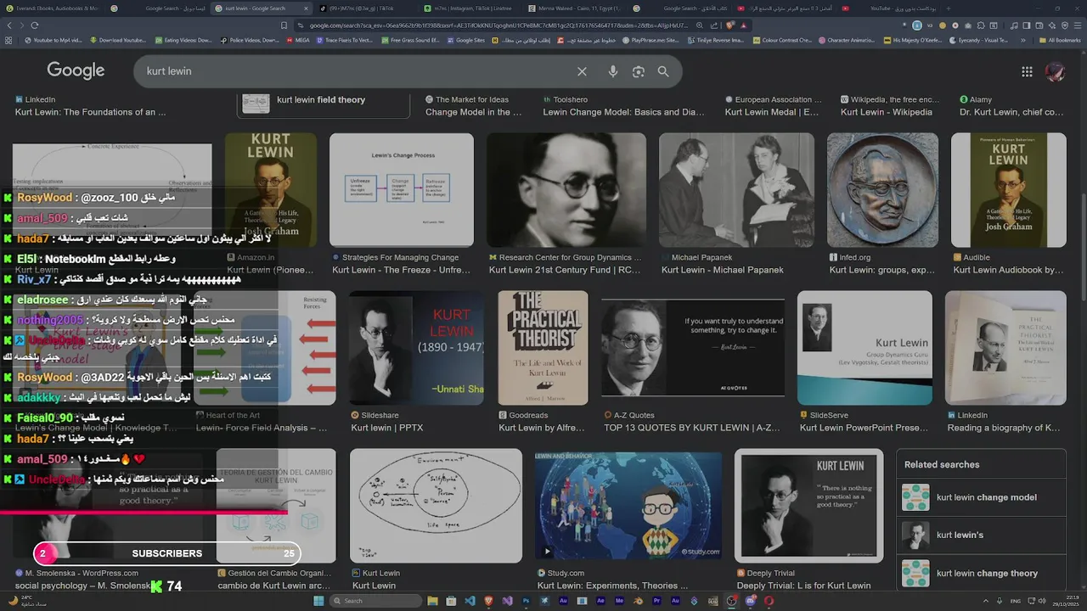The height and width of the screenshot is (611, 1087).
Task: Open Microsoft Store from the taskbar
Action: click(451, 601)
